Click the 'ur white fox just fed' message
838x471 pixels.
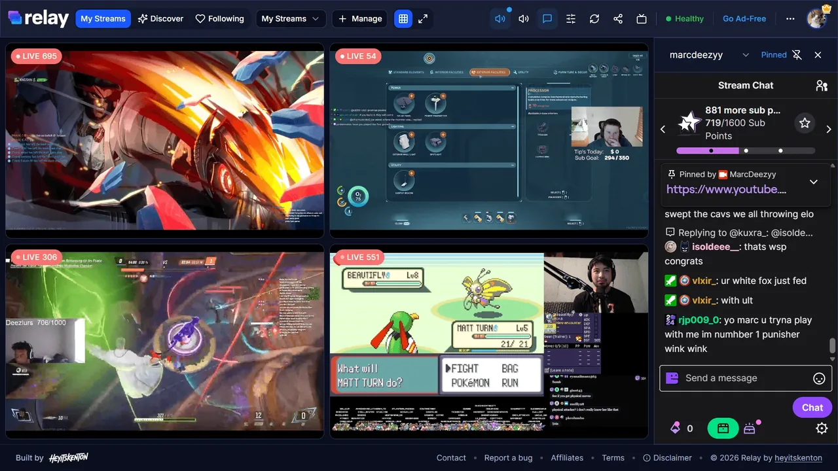point(763,281)
